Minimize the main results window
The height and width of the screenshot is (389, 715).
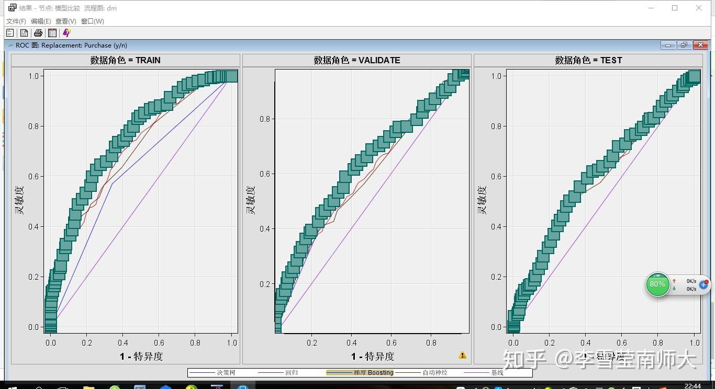coord(651,8)
